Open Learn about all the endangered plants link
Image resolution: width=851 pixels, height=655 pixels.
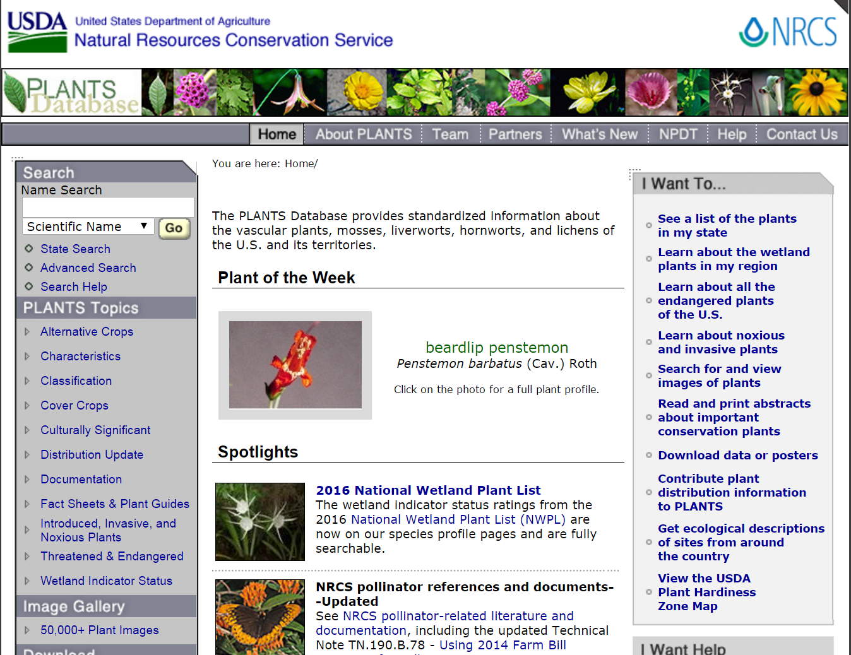(717, 301)
